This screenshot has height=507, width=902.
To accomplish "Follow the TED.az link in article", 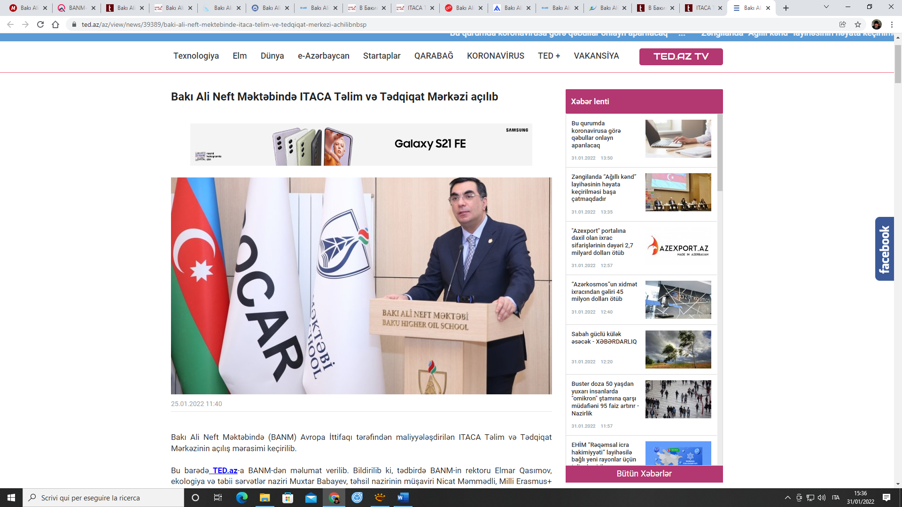I will click(x=225, y=470).
